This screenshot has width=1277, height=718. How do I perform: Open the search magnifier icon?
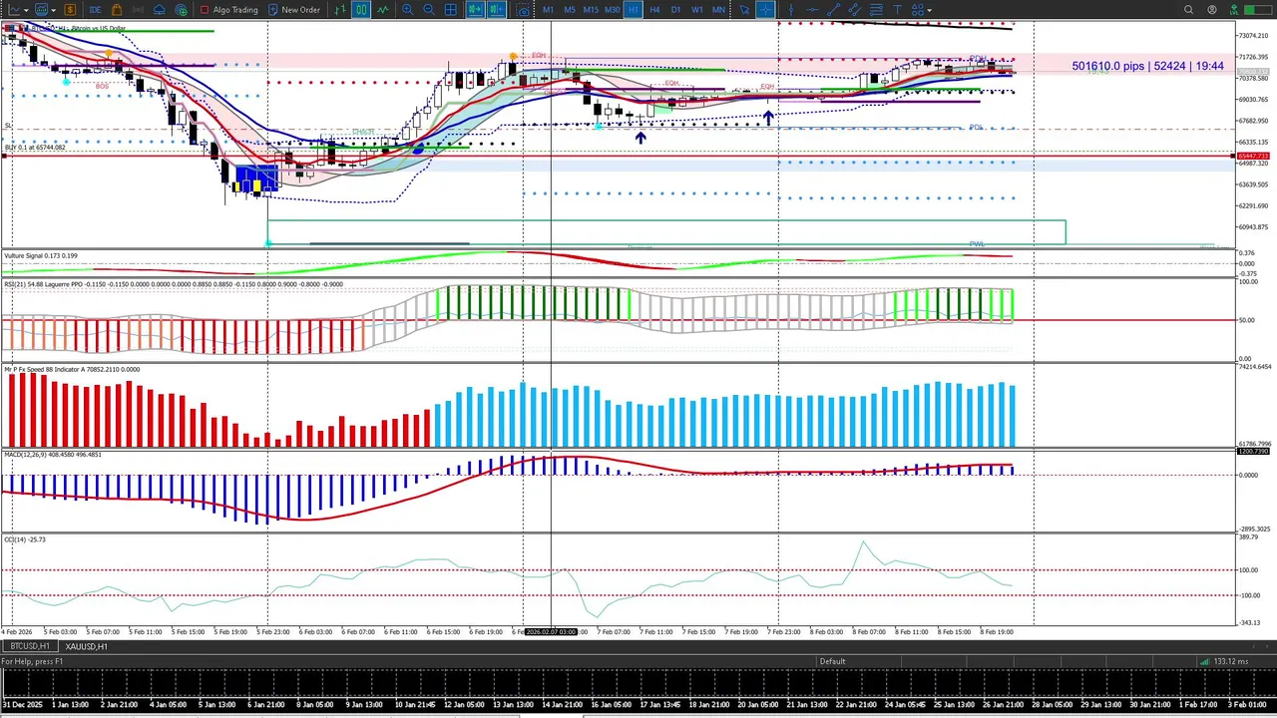[1188, 10]
